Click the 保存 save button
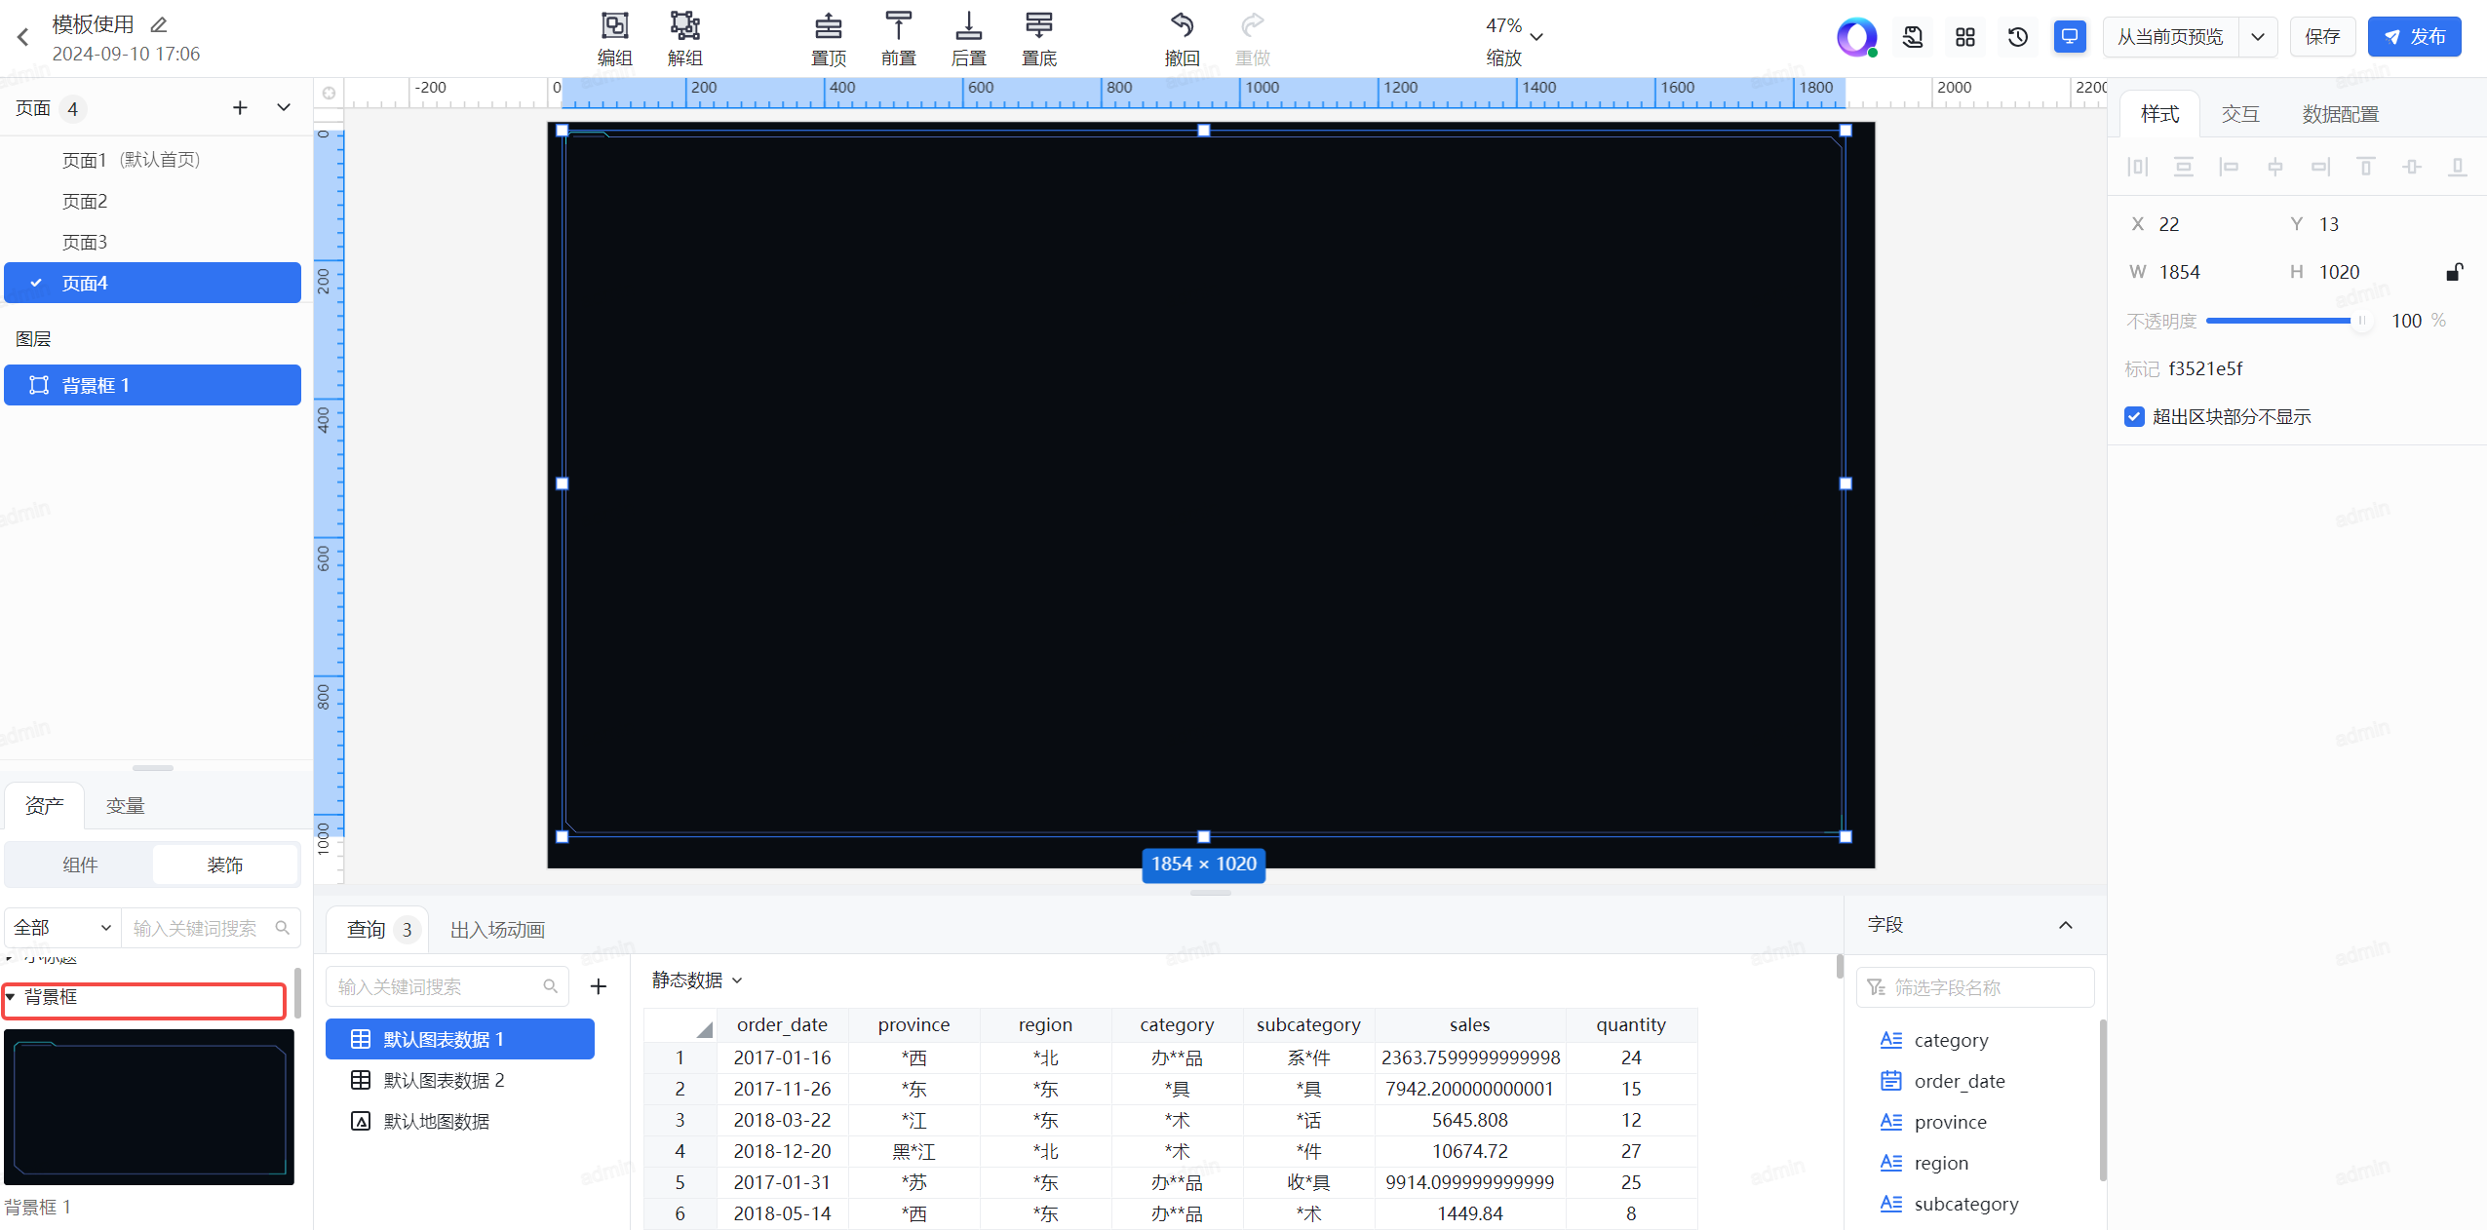 coord(2321,37)
